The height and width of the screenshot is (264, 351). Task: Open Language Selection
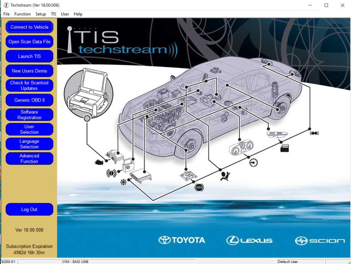coord(29,144)
